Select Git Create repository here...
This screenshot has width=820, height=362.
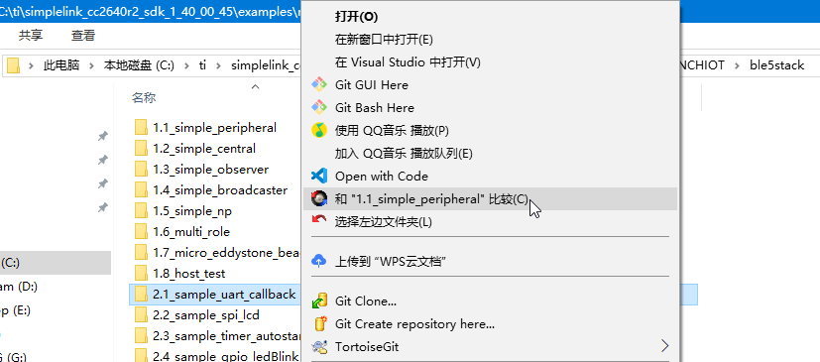coord(414,324)
